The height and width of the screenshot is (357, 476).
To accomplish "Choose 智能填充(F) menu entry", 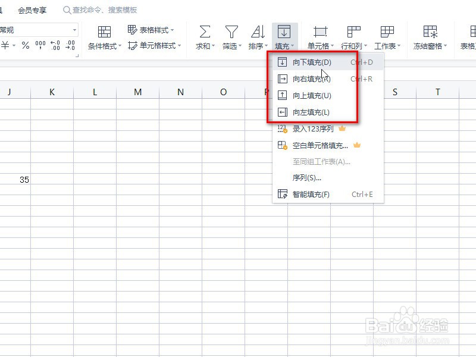I will [x=328, y=195].
